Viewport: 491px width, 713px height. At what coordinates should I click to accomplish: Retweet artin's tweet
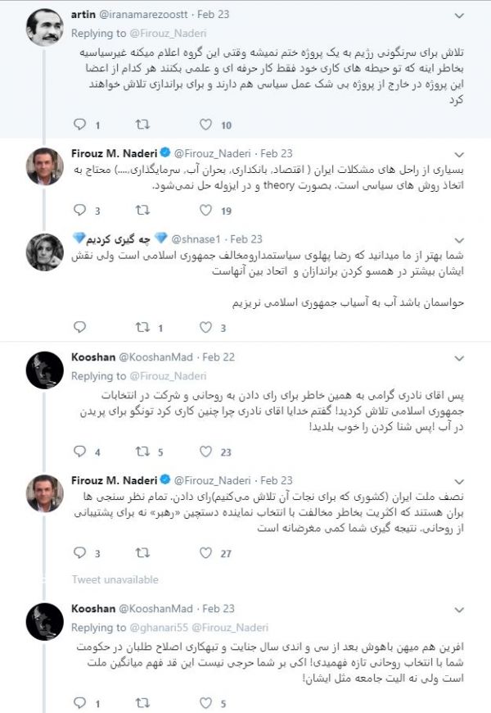pos(142,125)
